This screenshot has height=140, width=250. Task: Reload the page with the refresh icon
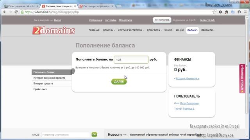click(16, 12)
